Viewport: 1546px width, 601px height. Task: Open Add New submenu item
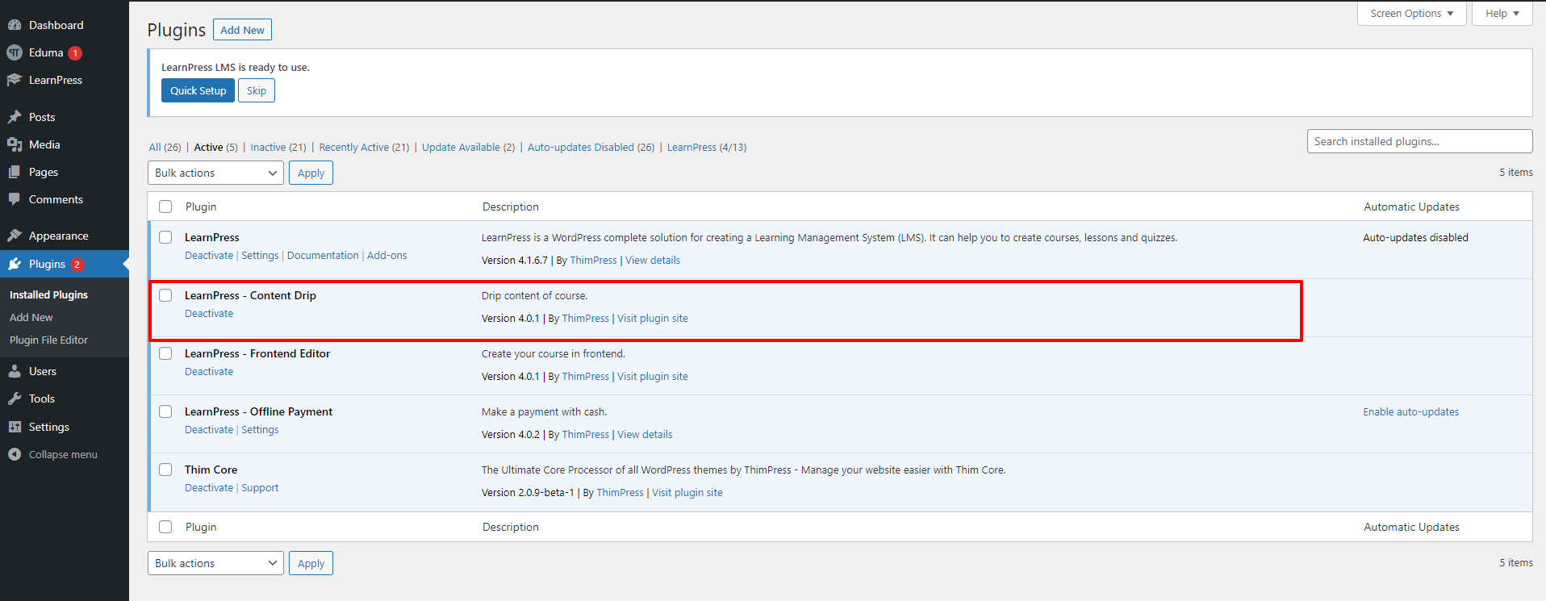click(31, 318)
